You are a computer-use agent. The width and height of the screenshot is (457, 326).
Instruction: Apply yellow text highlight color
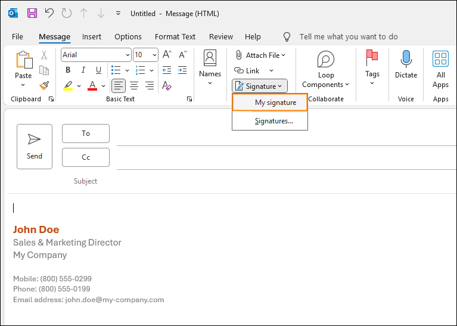click(x=68, y=86)
